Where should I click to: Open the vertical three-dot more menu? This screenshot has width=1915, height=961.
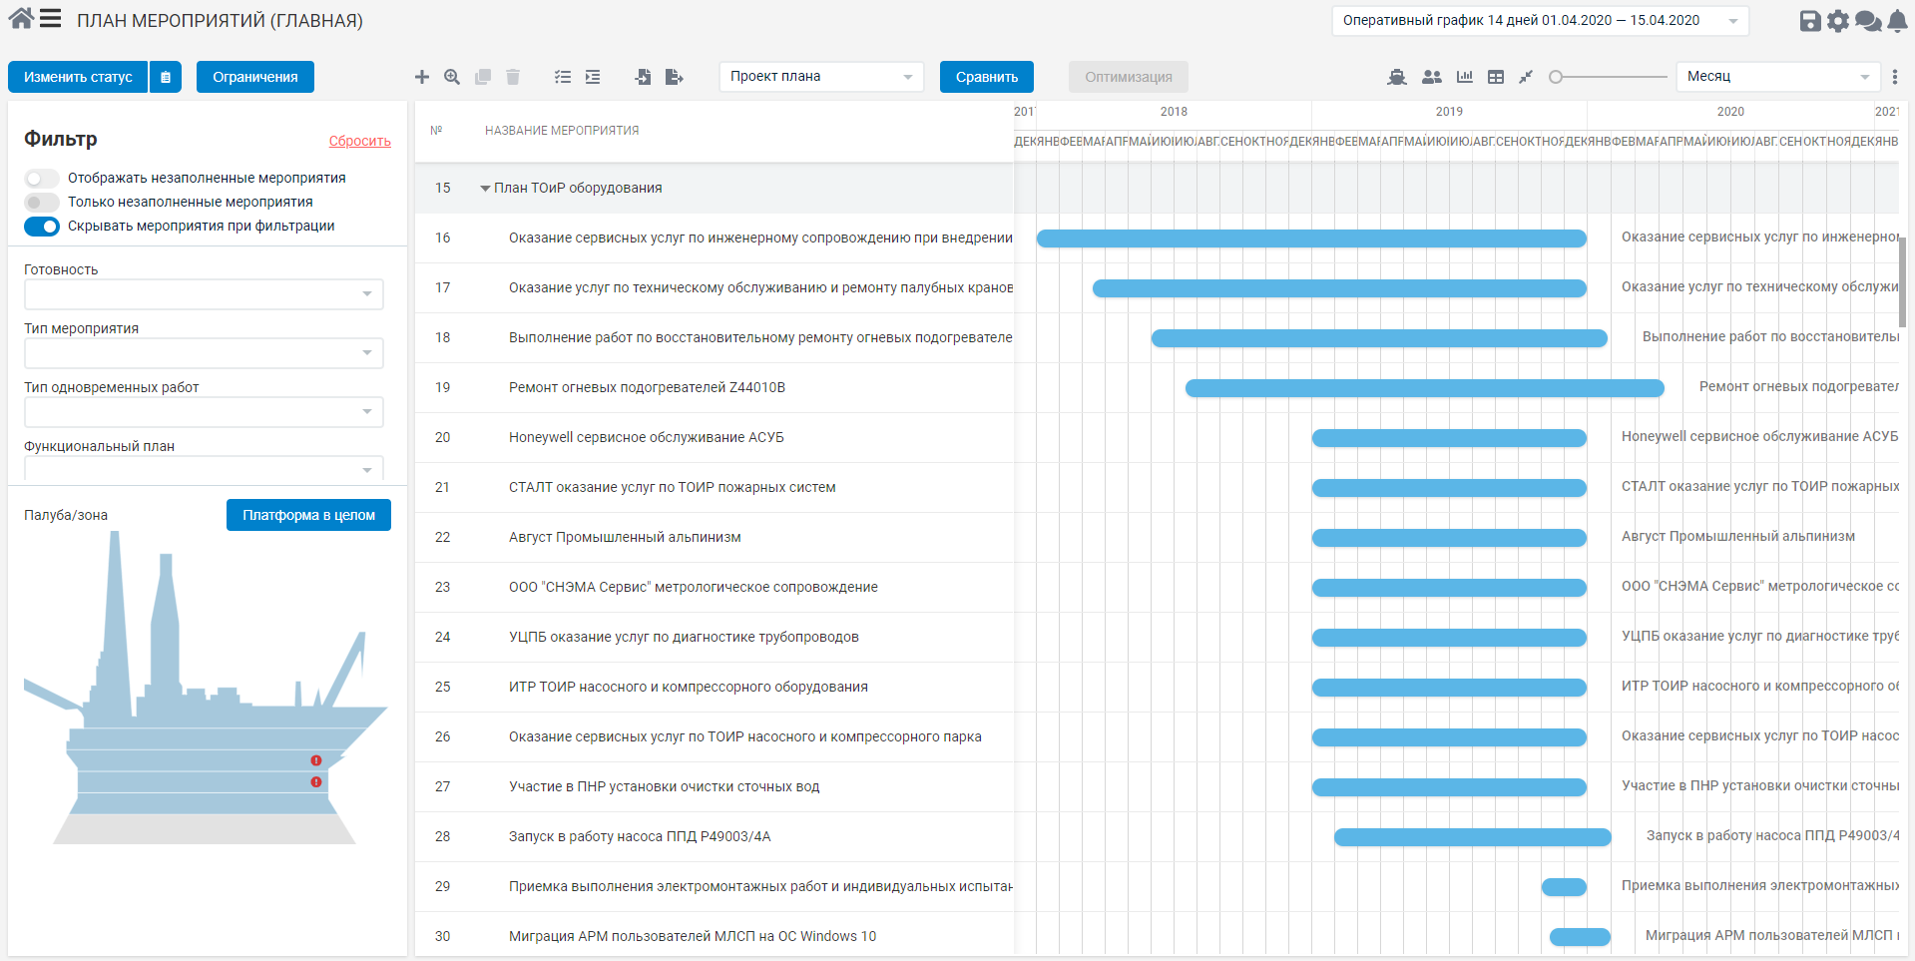tap(1895, 77)
